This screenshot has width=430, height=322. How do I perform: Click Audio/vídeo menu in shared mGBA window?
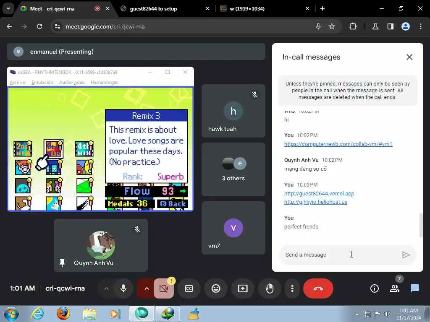pyautogui.click(x=72, y=83)
